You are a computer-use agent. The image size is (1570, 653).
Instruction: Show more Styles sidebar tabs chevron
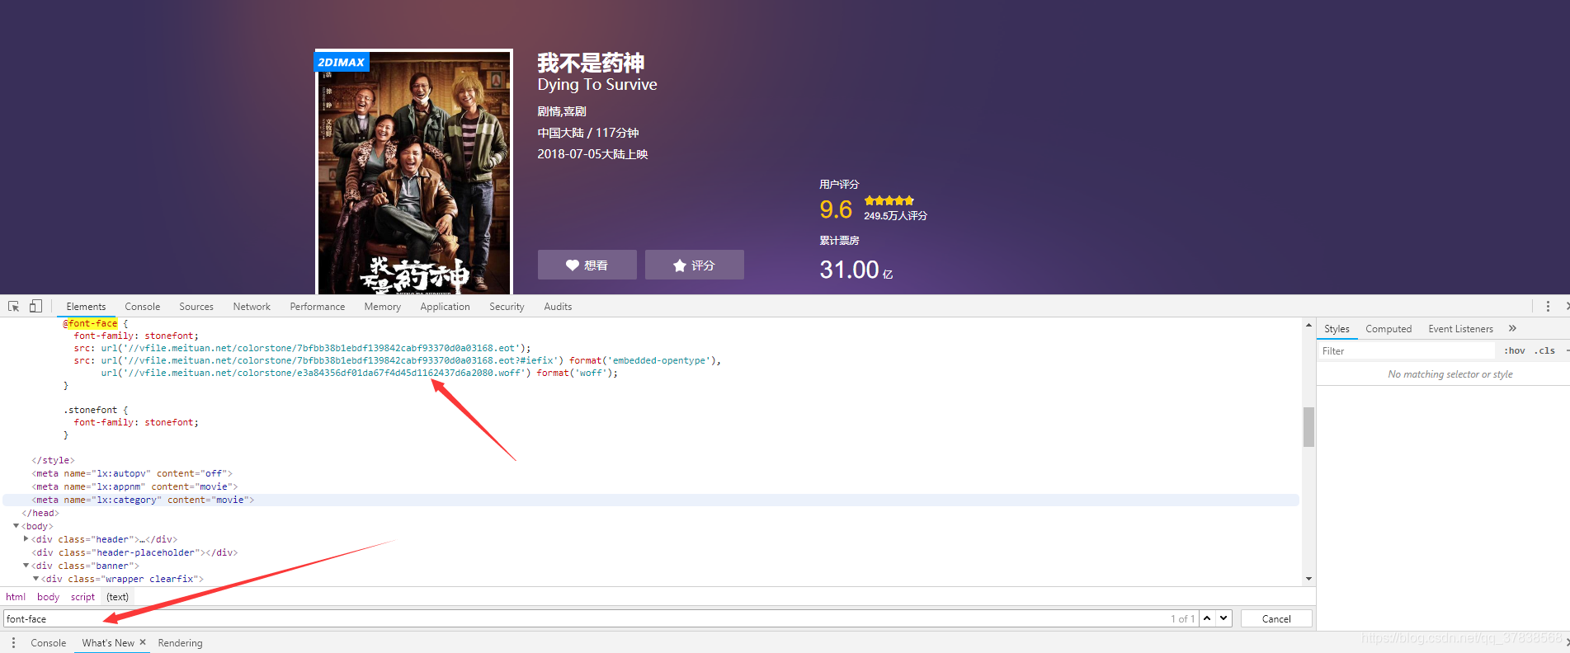pos(1512,328)
